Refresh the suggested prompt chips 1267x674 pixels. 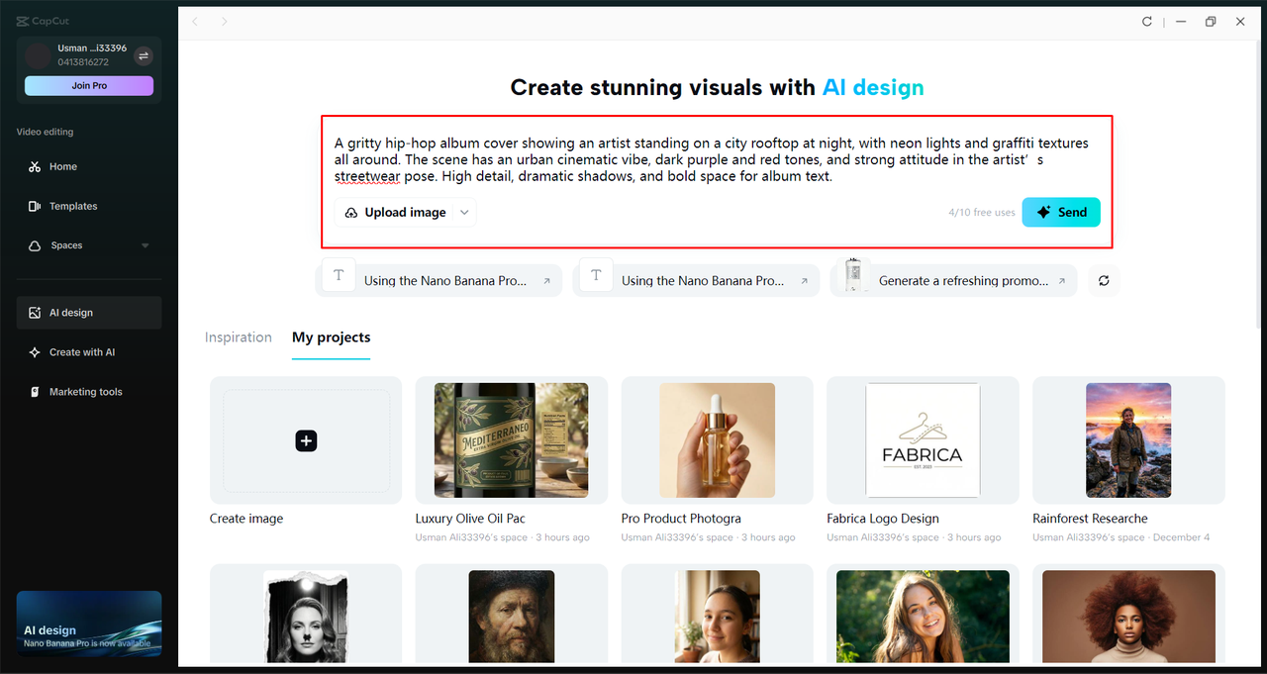(x=1104, y=280)
